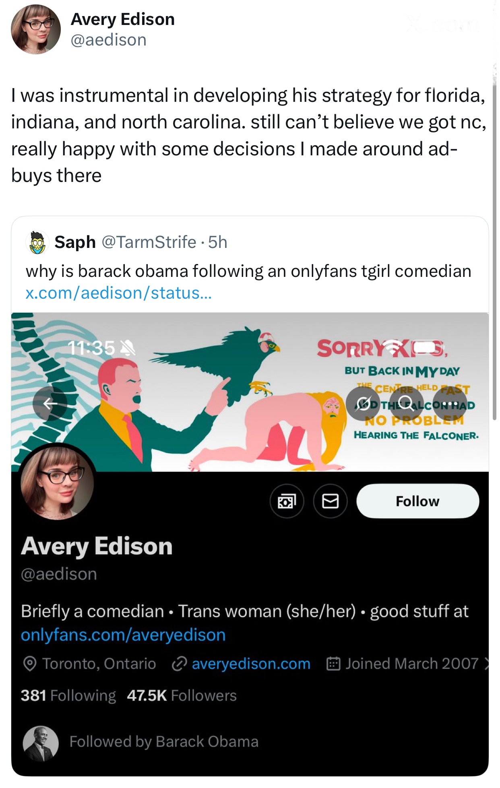Click the circular slashed icon on banner
This screenshot has width=500, height=788.
click(364, 403)
